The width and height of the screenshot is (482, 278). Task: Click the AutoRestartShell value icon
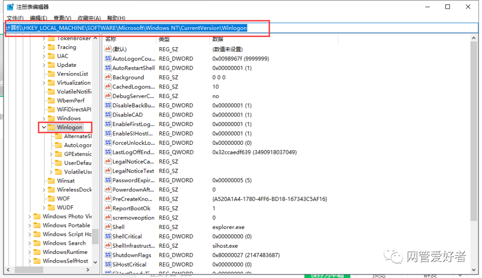107,68
